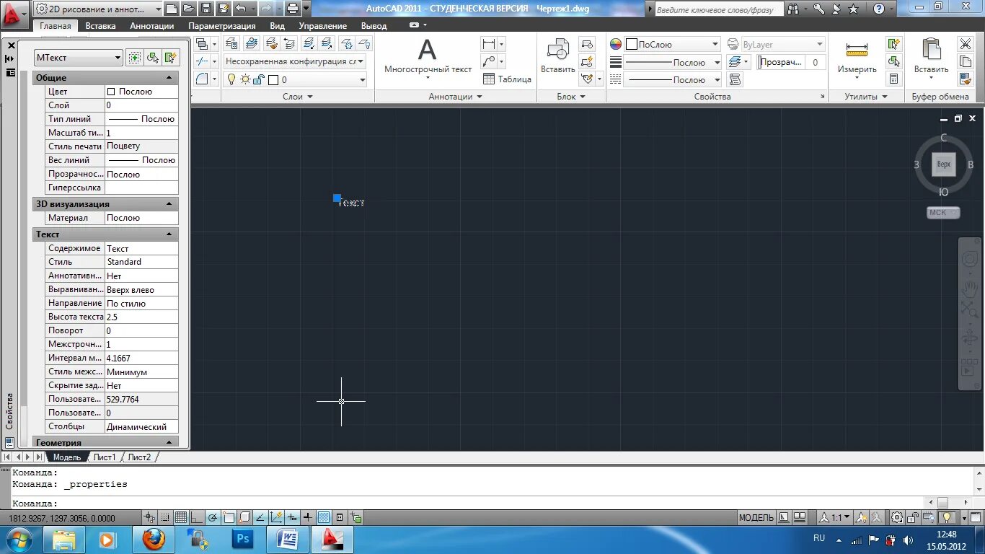Click the Top face of the ViewCube

click(943, 164)
